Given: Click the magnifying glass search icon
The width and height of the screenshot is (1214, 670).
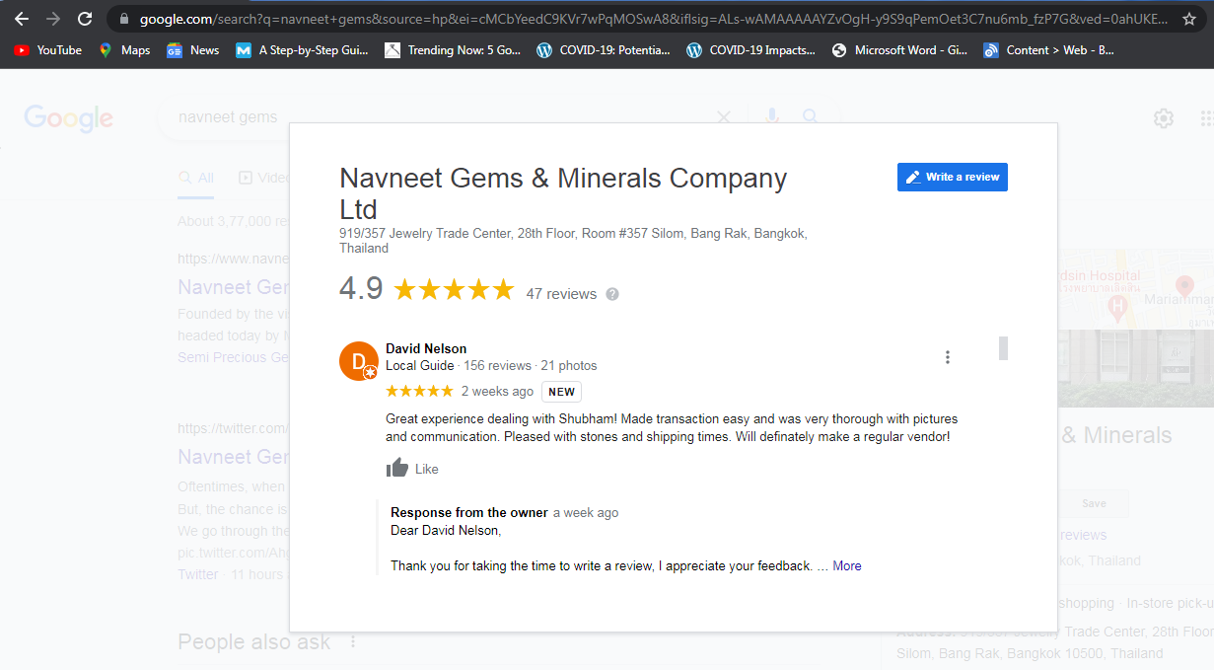Looking at the screenshot, I should (x=810, y=116).
